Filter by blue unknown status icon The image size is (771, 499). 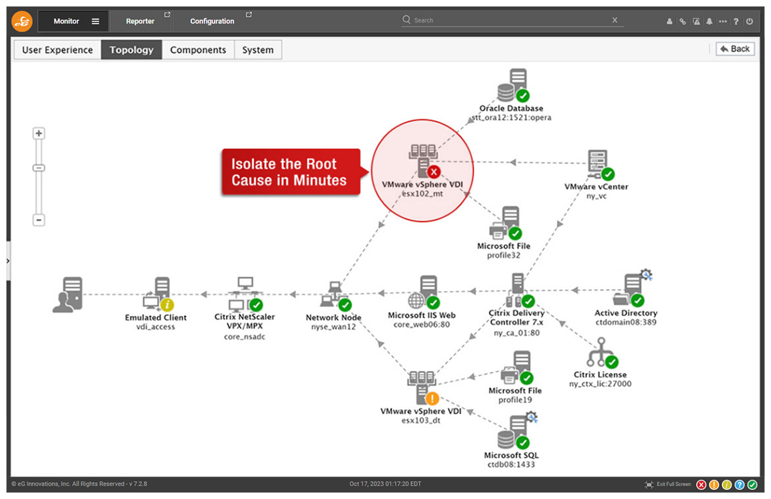tap(740, 484)
